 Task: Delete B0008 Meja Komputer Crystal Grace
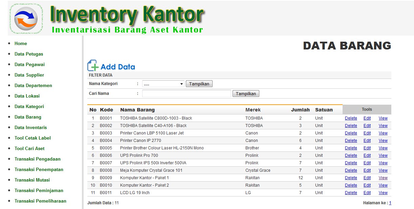[351, 170]
